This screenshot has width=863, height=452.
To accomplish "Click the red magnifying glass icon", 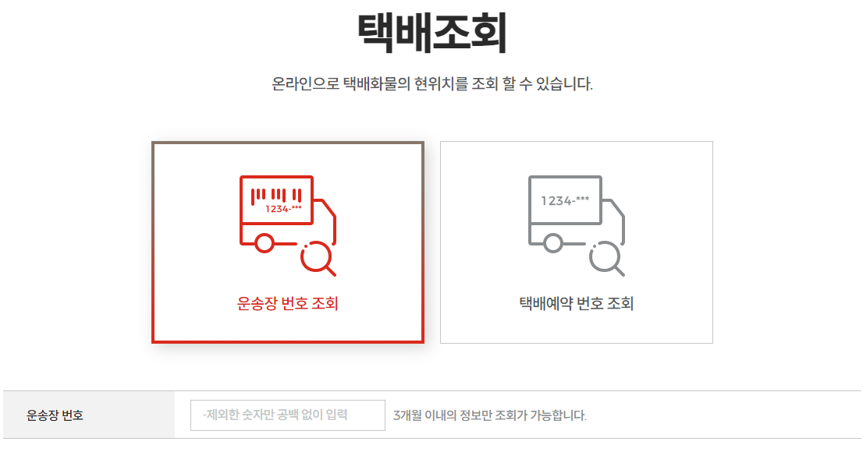I will coord(318,259).
